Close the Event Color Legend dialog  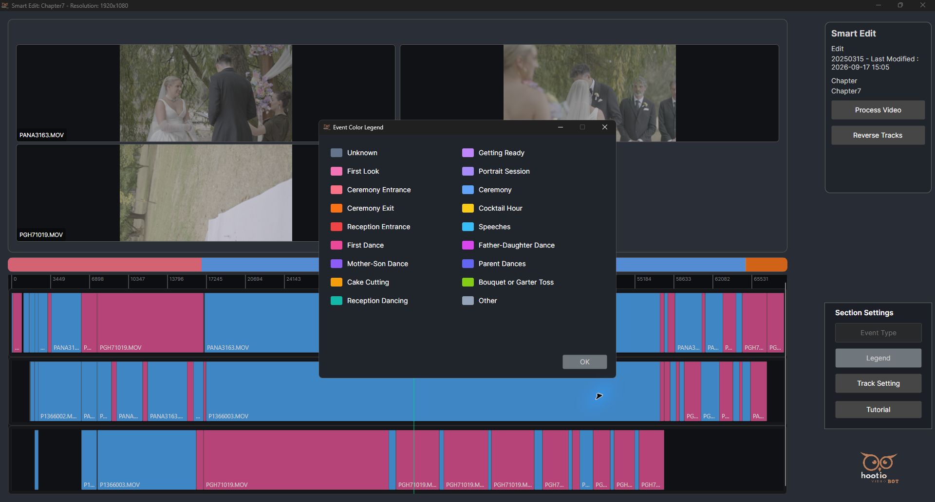pos(605,127)
